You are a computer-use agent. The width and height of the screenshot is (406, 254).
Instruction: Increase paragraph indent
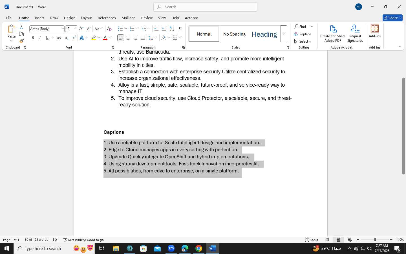pyautogui.click(x=164, y=29)
